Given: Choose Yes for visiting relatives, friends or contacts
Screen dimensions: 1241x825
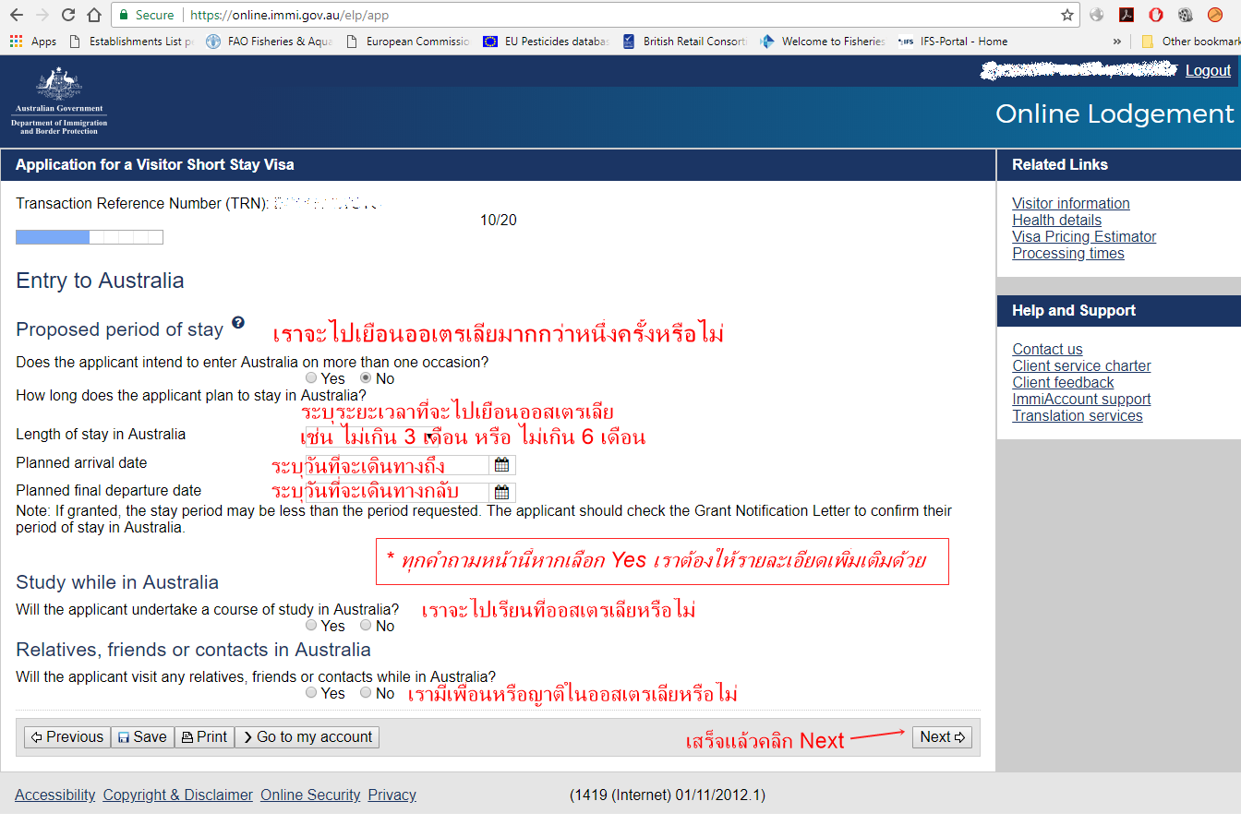Looking at the screenshot, I should (311, 693).
